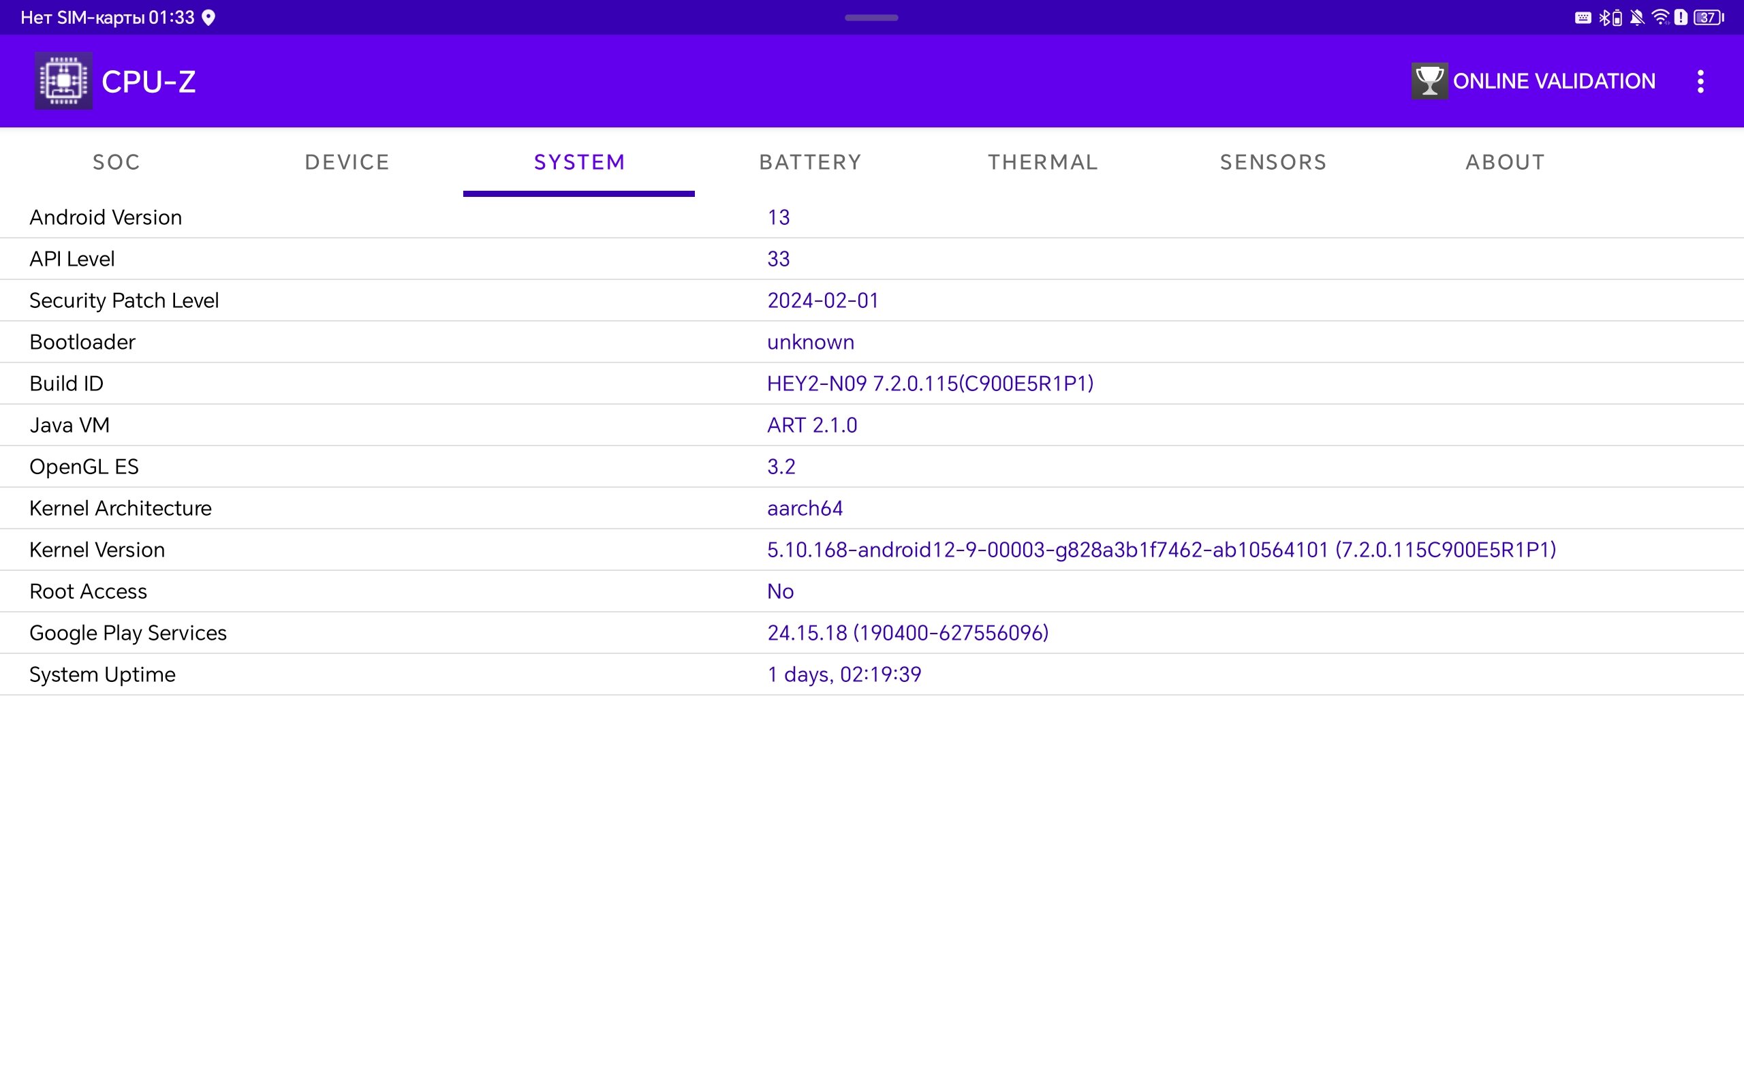This screenshot has width=1744, height=1090.
Task: Tap the keyboard indicator in status bar
Action: (1583, 17)
